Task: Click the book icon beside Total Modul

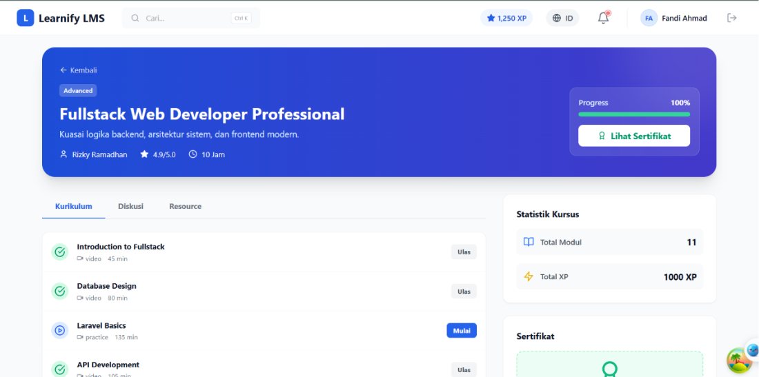Action: coord(529,242)
